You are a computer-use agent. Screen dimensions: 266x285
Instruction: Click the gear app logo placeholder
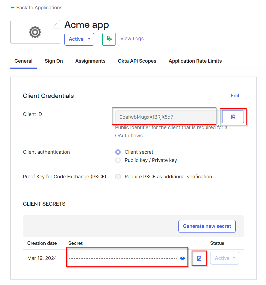coord(35,32)
